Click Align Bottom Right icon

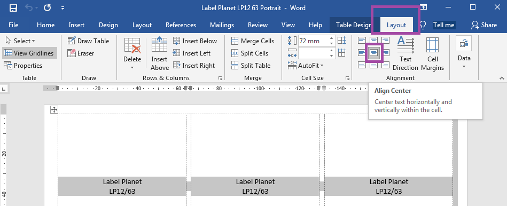click(x=385, y=65)
